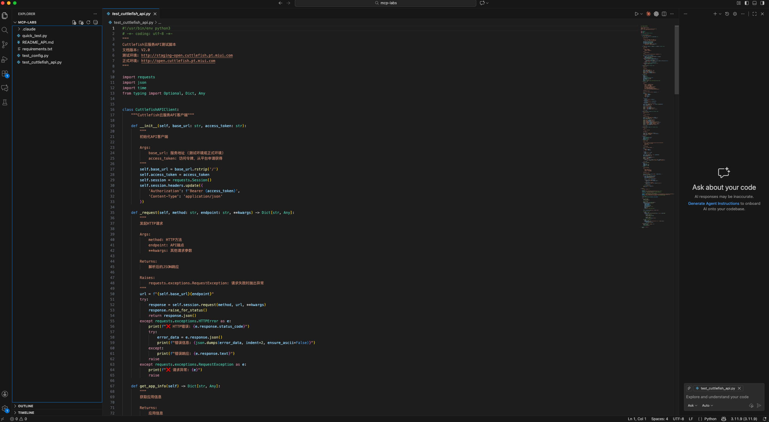This screenshot has height=422, width=769.
Task: Open the Search view in activity bar
Action: point(5,30)
